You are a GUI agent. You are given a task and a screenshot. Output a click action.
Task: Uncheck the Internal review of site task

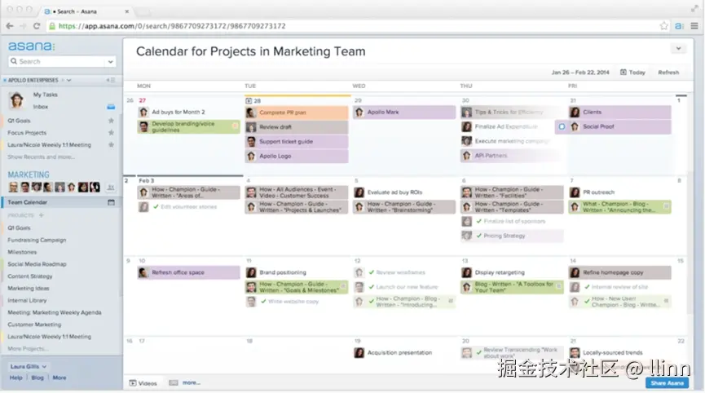tap(587, 287)
